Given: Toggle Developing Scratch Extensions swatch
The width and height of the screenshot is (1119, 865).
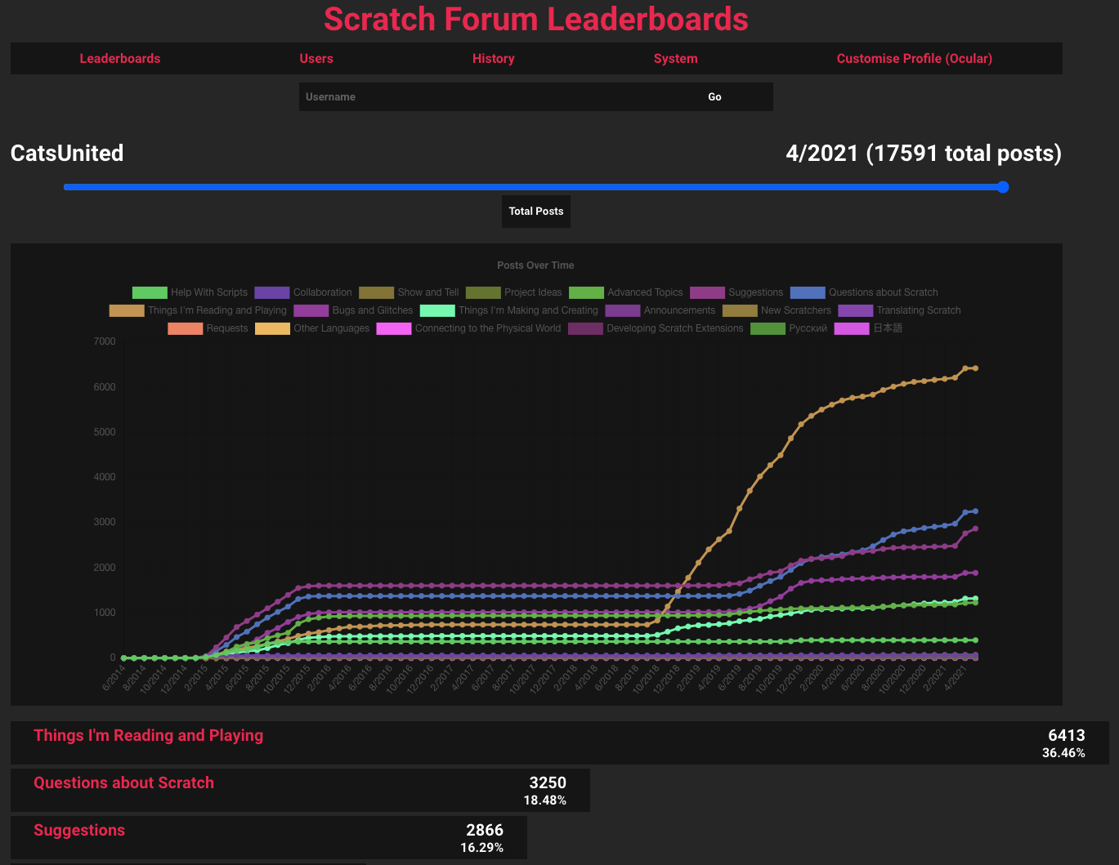Looking at the screenshot, I should coord(586,328).
